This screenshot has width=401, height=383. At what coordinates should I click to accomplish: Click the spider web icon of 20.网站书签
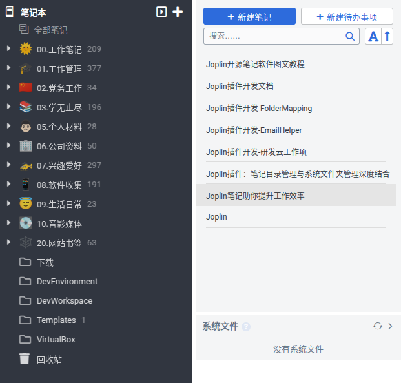[26, 243]
